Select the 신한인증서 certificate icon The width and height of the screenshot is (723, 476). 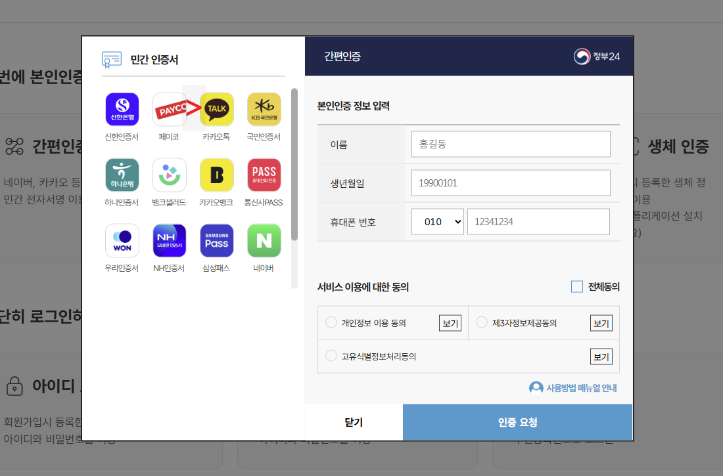click(x=122, y=109)
